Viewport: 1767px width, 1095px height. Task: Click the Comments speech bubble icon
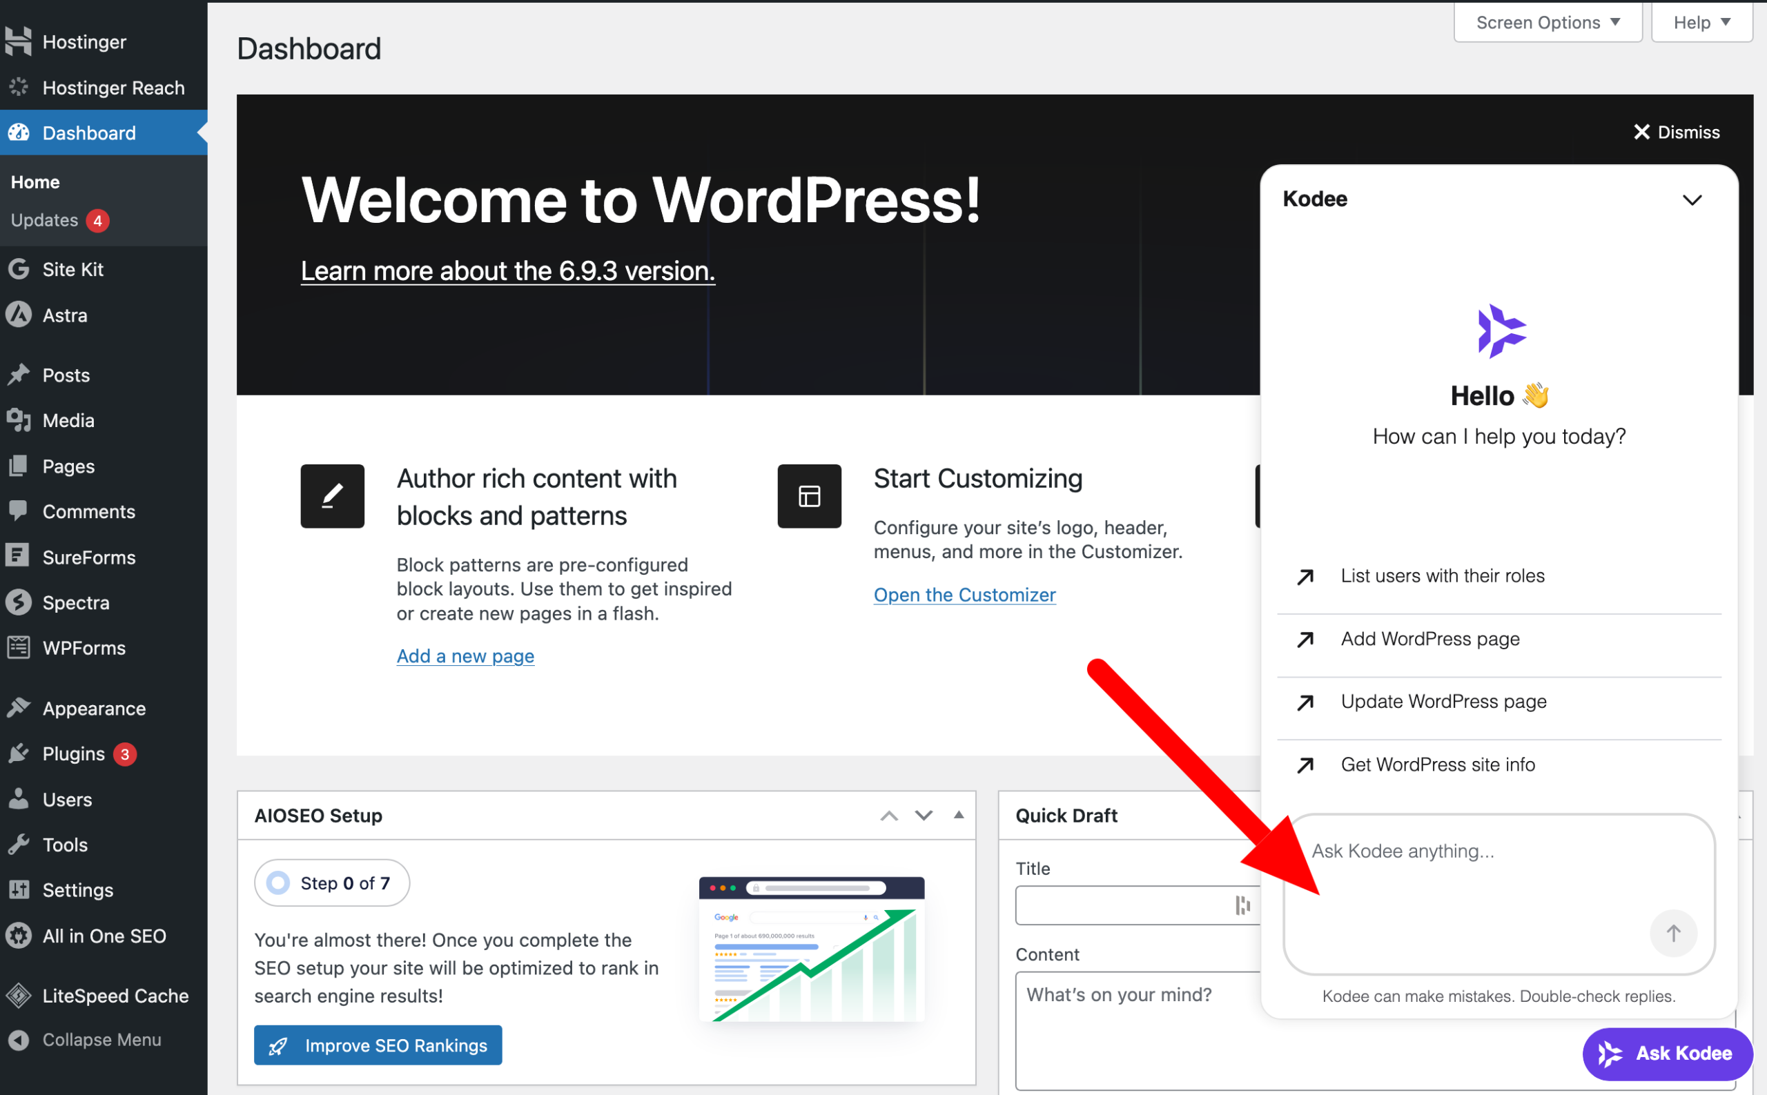point(19,511)
